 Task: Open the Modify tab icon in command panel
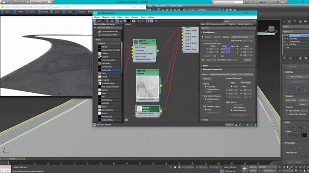pos(289,22)
